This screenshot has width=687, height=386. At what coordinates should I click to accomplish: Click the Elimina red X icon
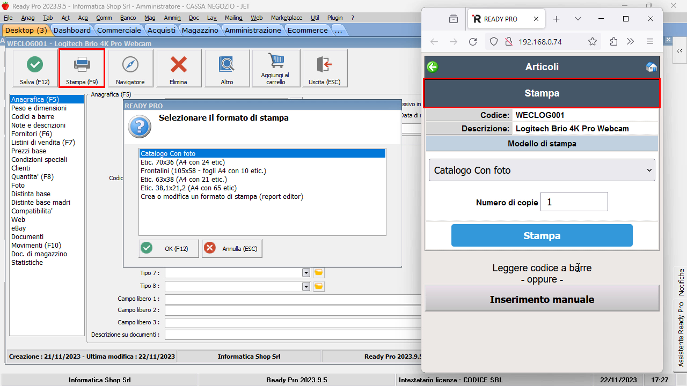coord(178,65)
